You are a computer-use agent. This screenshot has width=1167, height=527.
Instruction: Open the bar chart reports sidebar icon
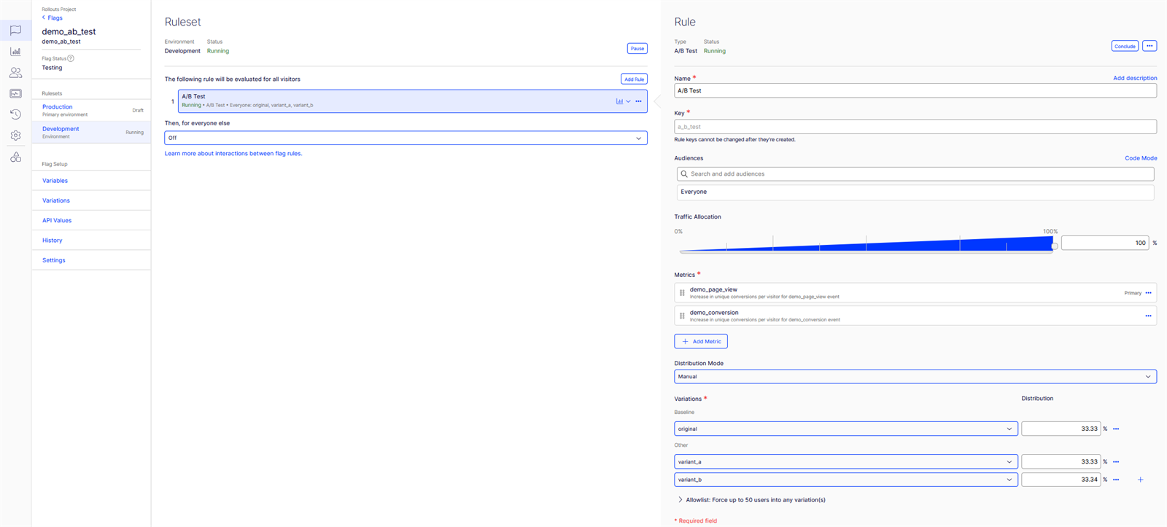[x=15, y=52]
